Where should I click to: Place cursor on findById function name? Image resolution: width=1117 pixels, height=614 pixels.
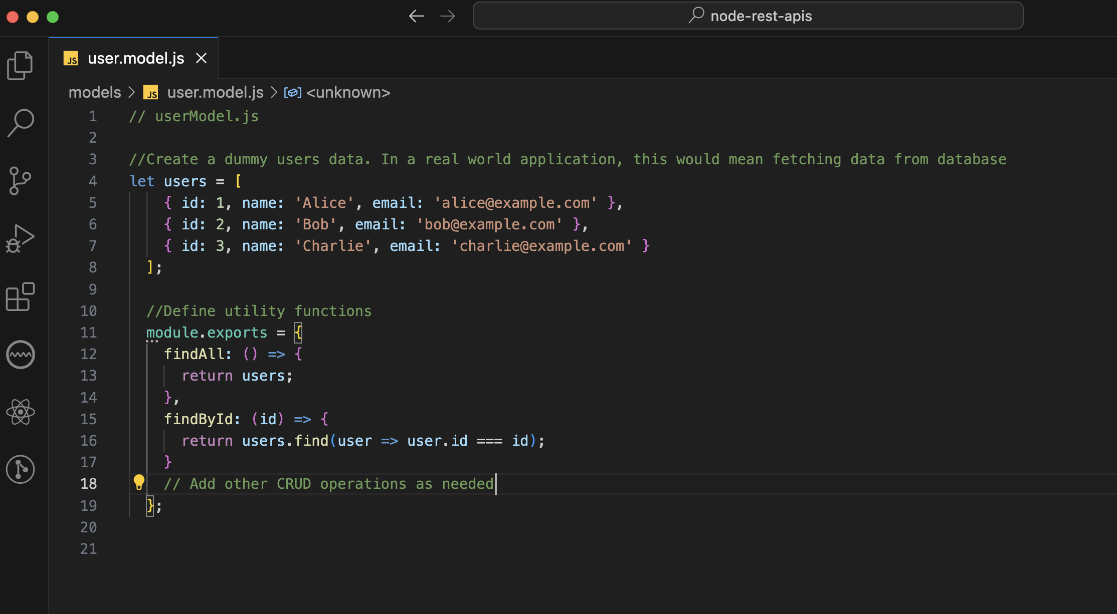199,419
